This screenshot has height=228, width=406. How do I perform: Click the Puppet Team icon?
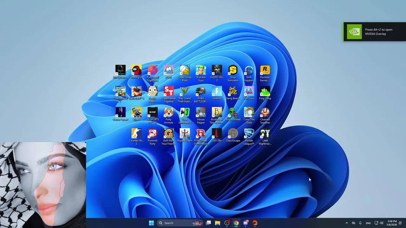tap(185, 136)
